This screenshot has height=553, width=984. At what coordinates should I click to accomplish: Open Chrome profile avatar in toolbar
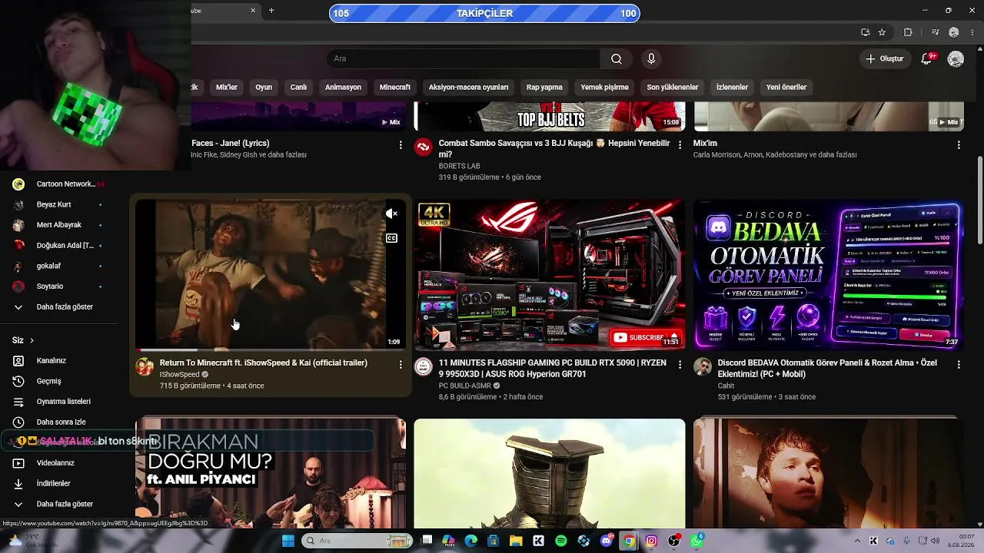(954, 32)
